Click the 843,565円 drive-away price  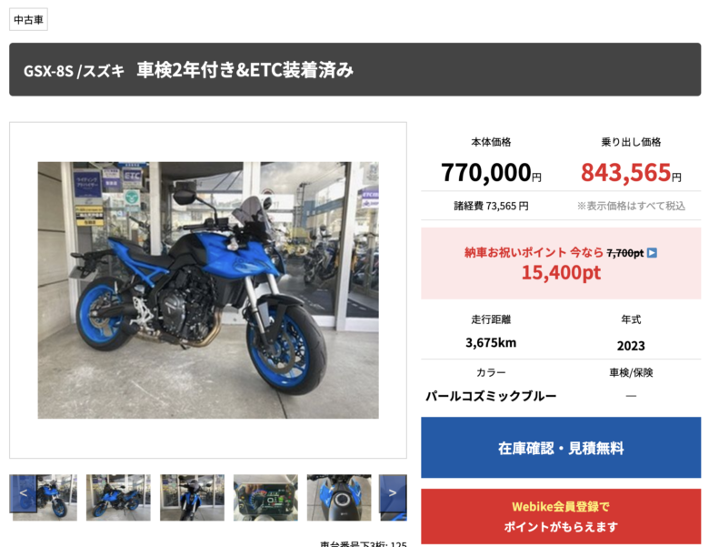pos(631,173)
